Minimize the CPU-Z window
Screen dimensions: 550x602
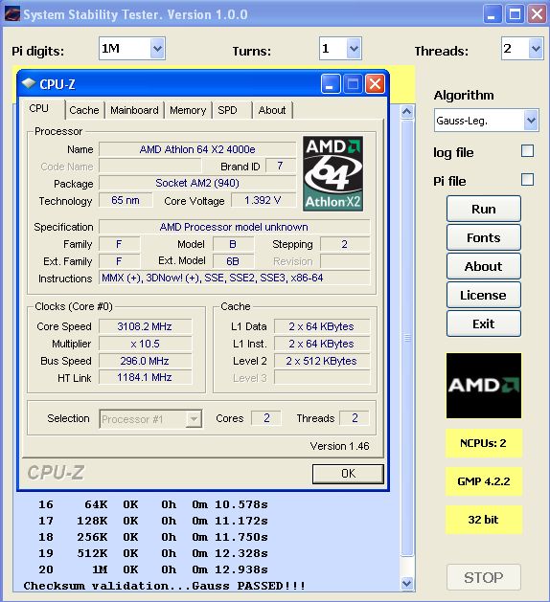tap(331, 83)
